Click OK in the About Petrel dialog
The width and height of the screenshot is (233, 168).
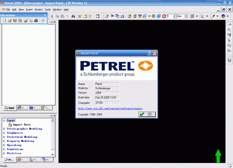coord(147,114)
